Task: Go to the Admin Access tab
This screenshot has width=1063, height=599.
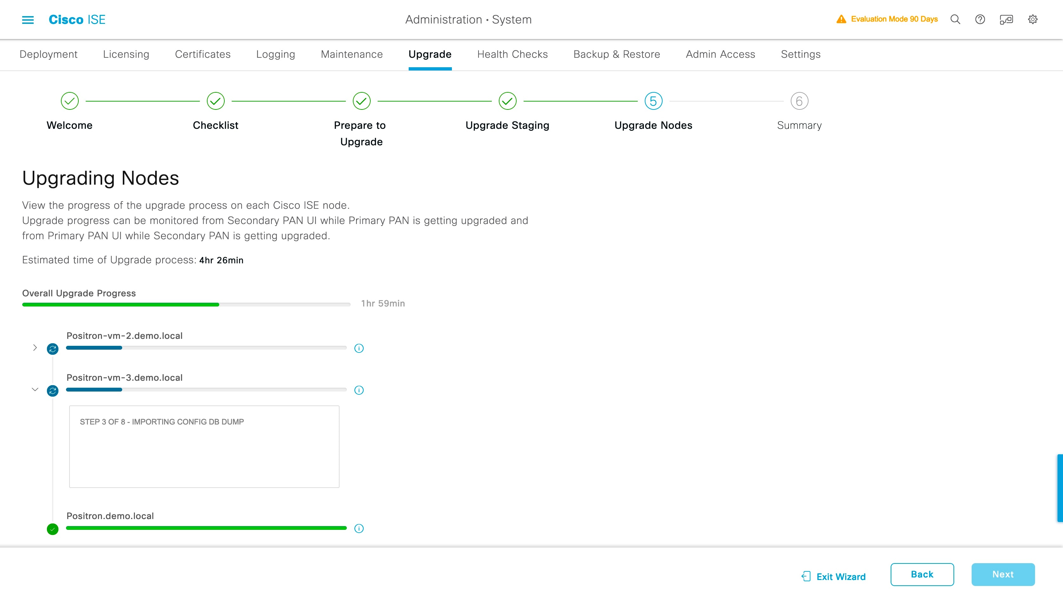Action: 721,55
